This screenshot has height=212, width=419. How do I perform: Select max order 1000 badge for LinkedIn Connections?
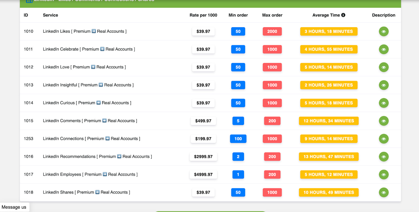(272, 139)
